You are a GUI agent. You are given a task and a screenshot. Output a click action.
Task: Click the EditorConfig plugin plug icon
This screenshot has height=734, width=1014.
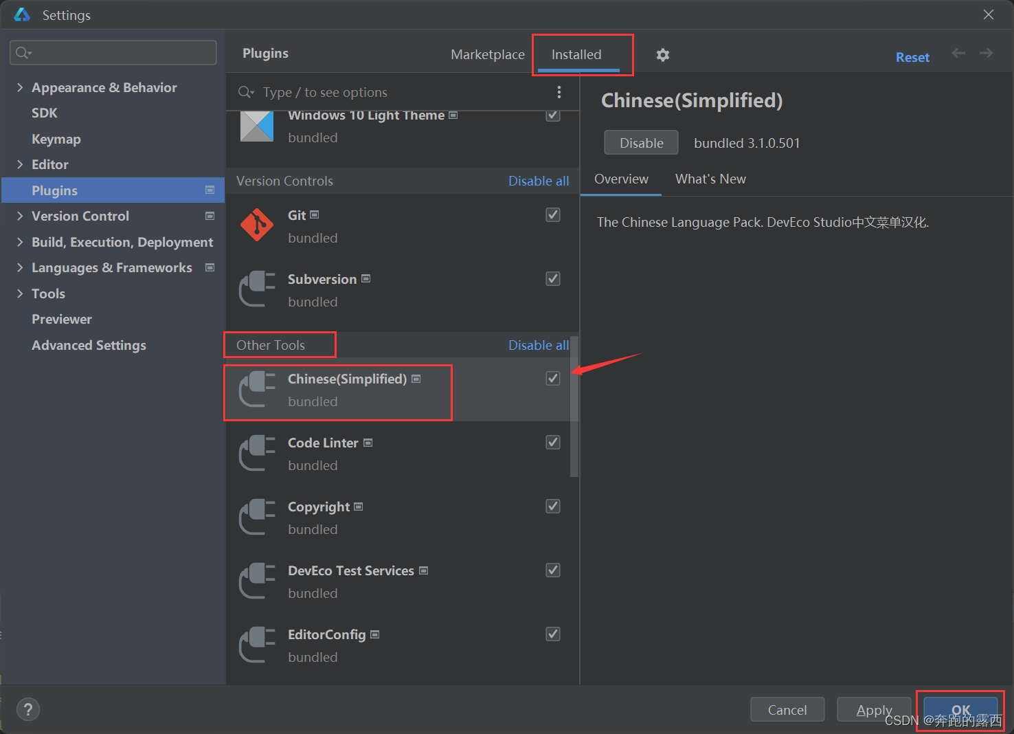click(257, 644)
